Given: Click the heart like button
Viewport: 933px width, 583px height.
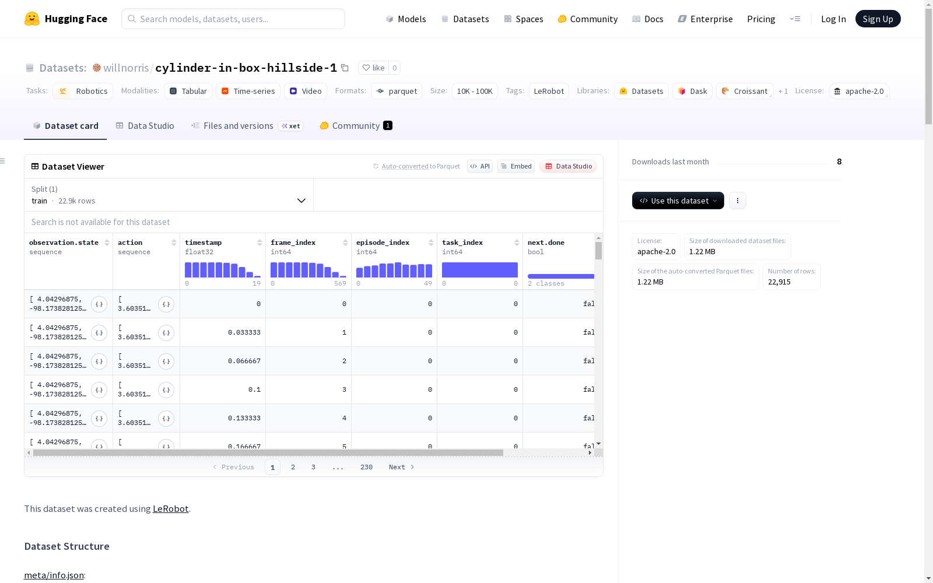Looking at the screenshot, I should pos(373,68).
